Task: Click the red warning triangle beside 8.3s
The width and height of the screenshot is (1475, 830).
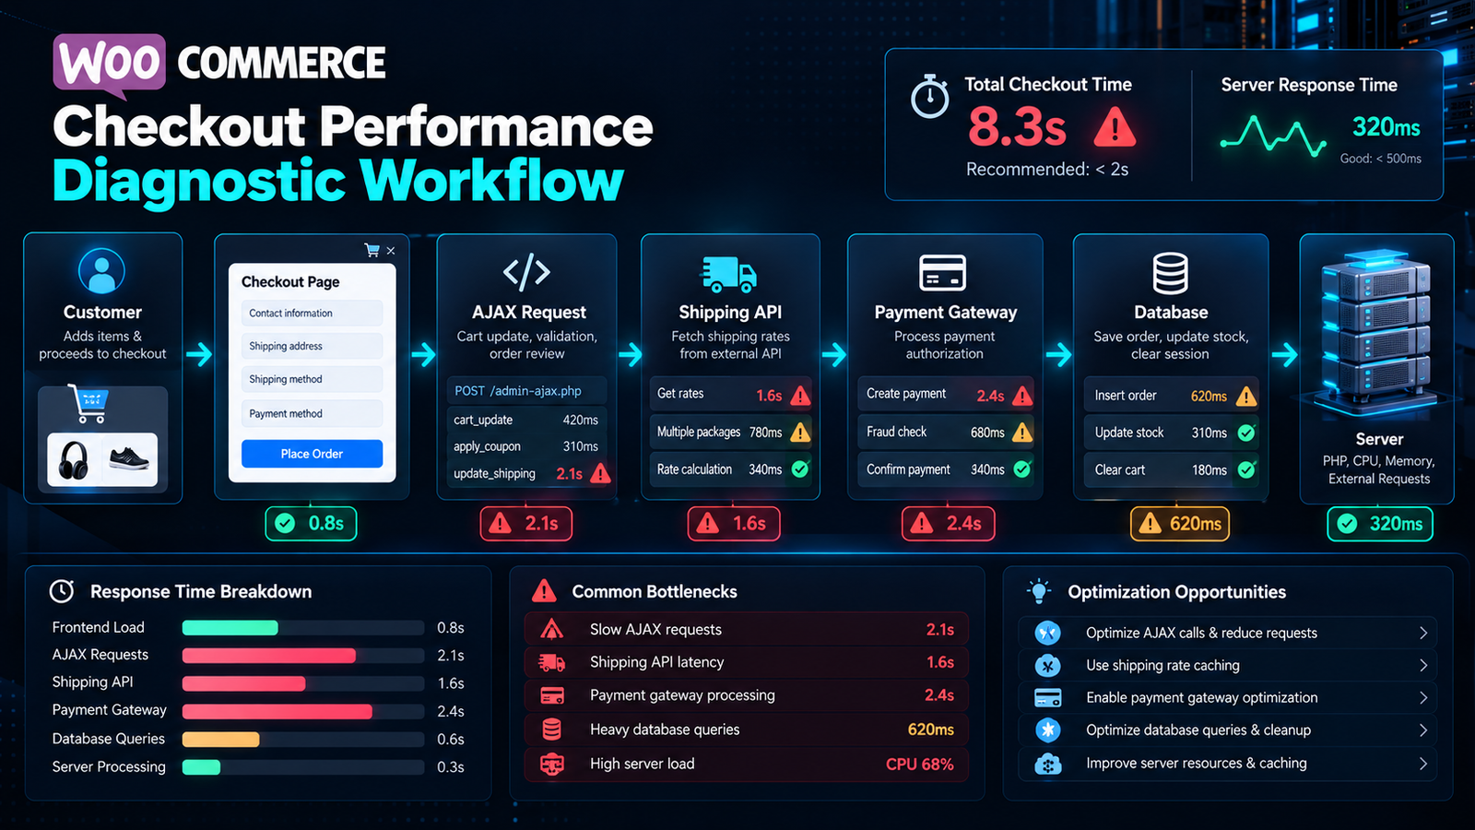Action: pyautogui.click(x=1115, y=127)
